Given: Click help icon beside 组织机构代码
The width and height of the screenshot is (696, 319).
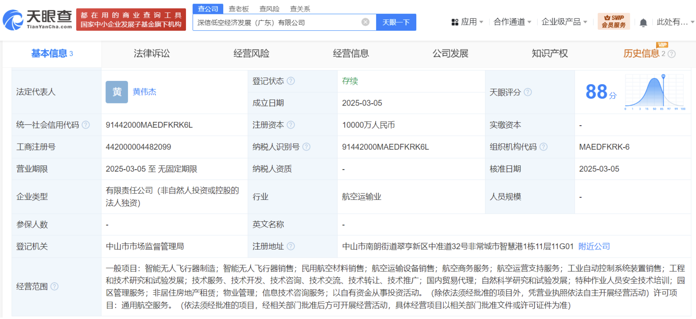Looking at the screenshot, I should [x=543, y=147].
